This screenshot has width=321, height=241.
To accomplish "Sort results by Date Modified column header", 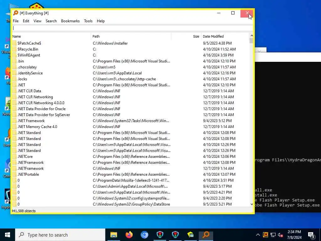I will tap(225, 36).
